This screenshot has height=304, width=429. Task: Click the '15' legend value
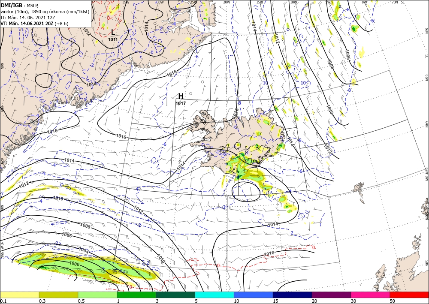point(276,301)
